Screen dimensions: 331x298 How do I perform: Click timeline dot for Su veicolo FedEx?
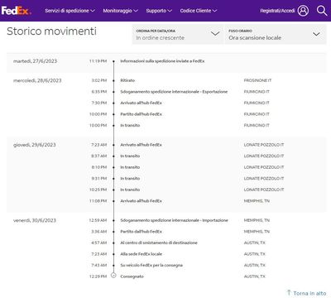click(x=113, y=265)
